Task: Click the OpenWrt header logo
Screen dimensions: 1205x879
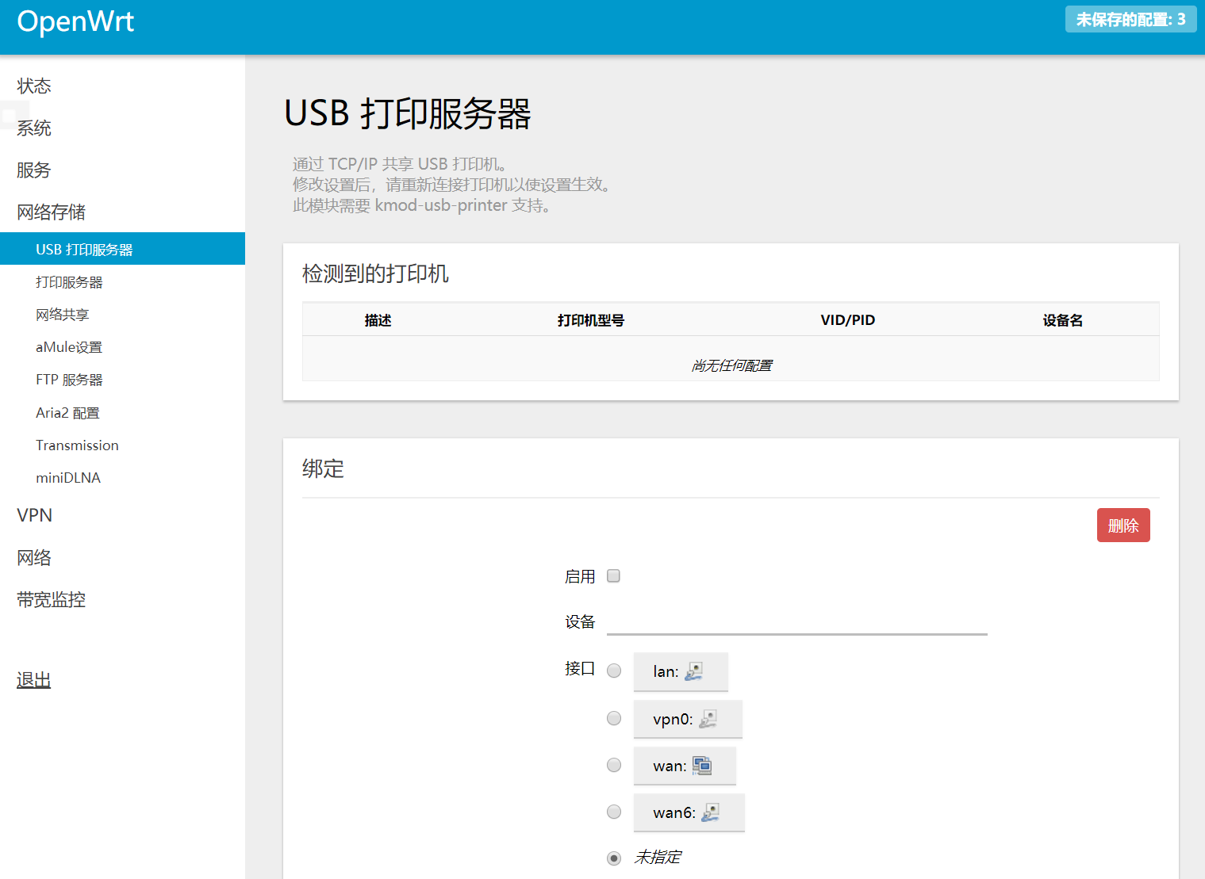Action: [x=76, y=21]
